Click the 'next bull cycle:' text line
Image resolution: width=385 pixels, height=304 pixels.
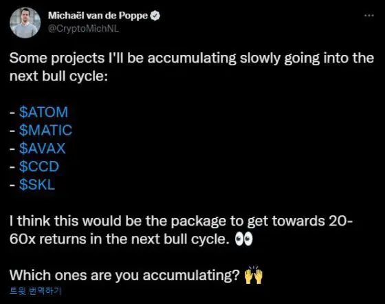(58, 76)
